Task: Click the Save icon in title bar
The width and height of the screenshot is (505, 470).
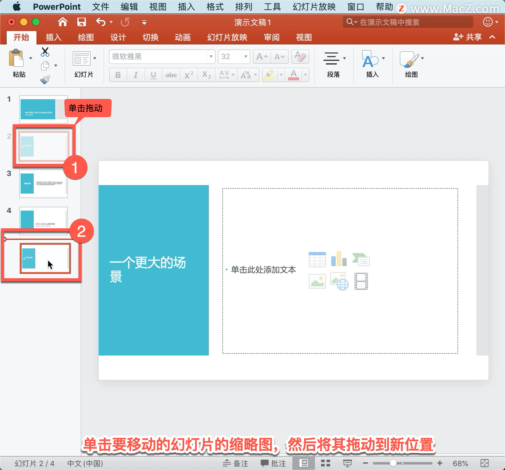Action: (81, 22)
